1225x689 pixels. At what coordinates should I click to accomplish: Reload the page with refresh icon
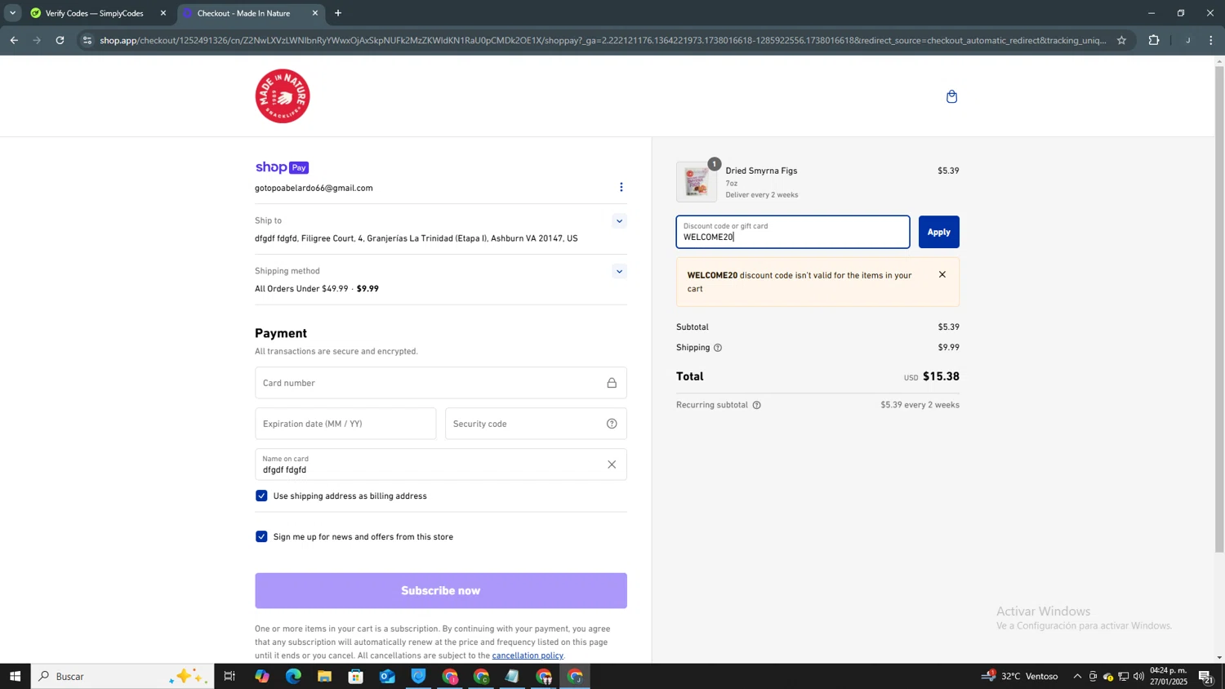(60, 40)
